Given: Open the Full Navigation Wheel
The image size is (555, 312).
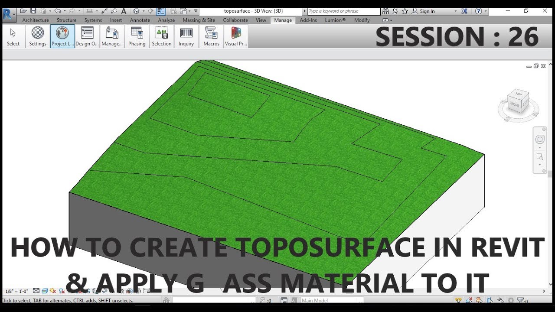Looking at the screenshot, I should tap(540, 140).
